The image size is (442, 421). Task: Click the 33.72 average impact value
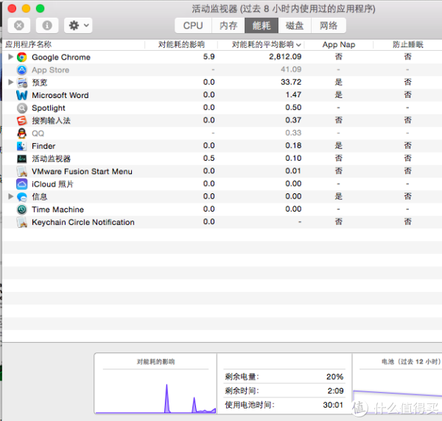pos(291,82)
